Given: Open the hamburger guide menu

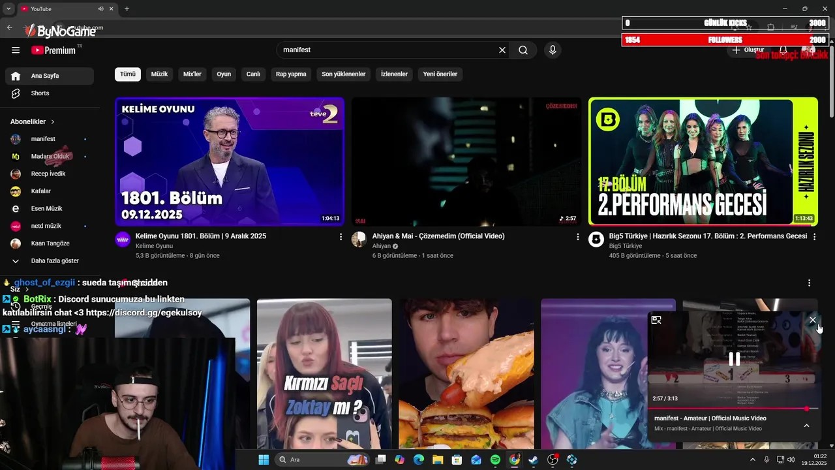Looking at the screenshot, I should pos(16,50).
